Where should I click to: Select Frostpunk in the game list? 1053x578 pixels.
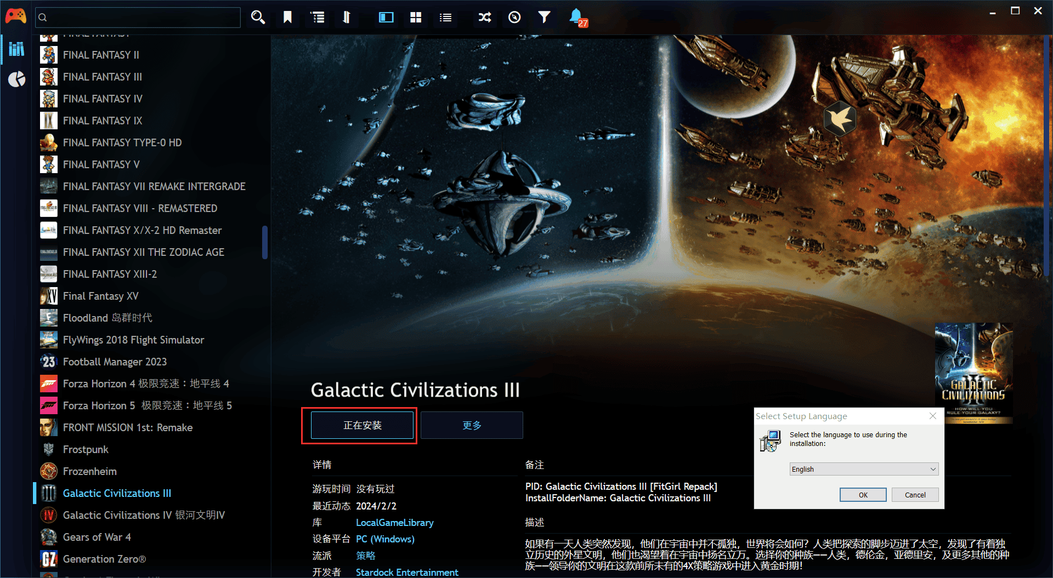(x=86, y=449)
